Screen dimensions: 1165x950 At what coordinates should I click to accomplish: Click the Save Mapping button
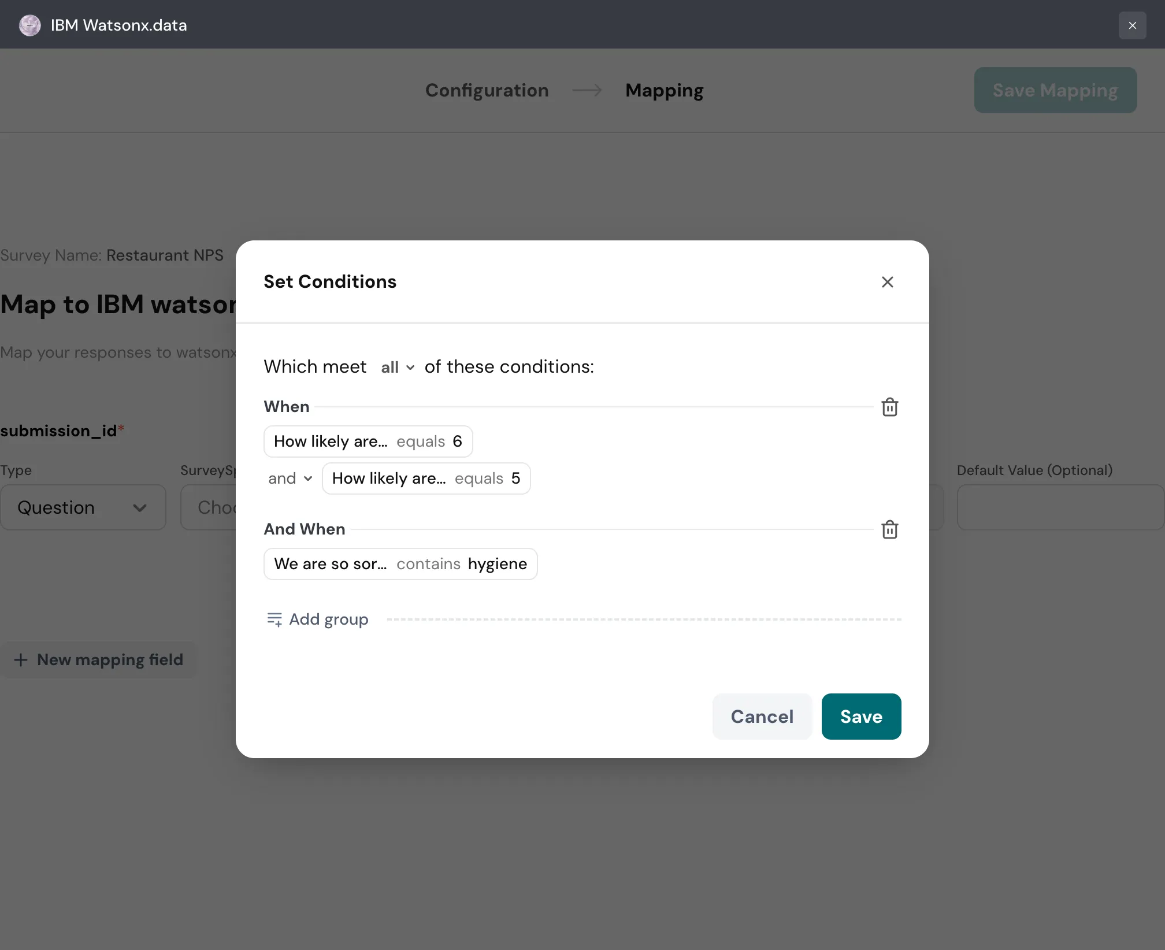pyautogui.click(x=1055, y=90)
